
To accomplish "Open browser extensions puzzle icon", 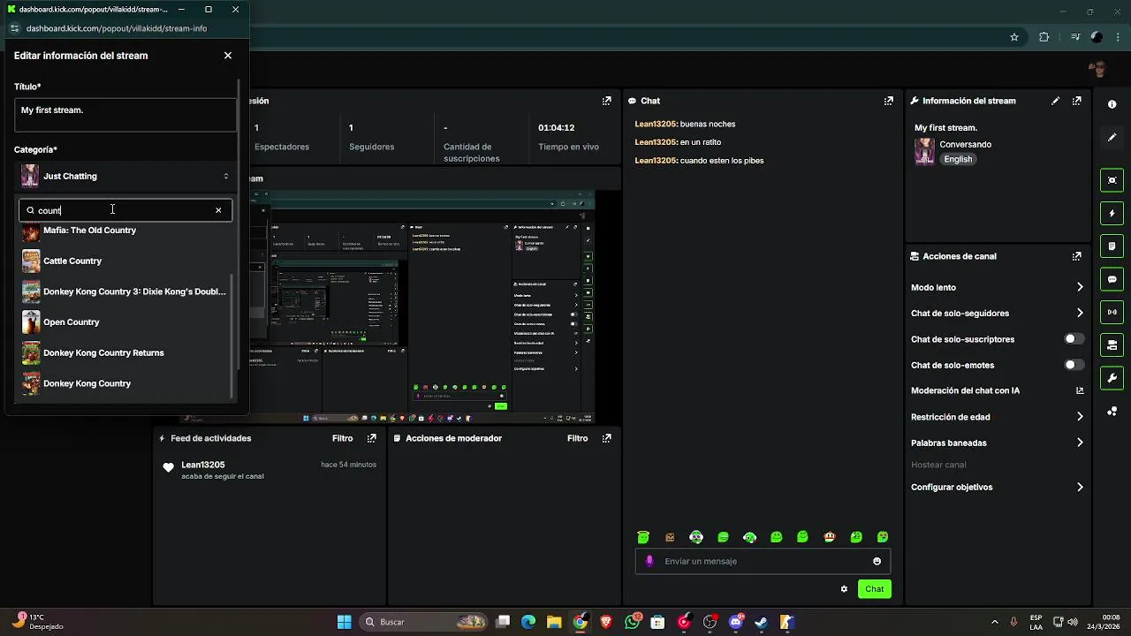I will [x=1044, y=37].
